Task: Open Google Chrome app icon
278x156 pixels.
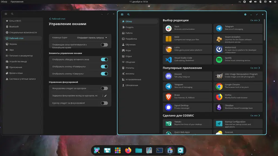Action: coord(219,86)
